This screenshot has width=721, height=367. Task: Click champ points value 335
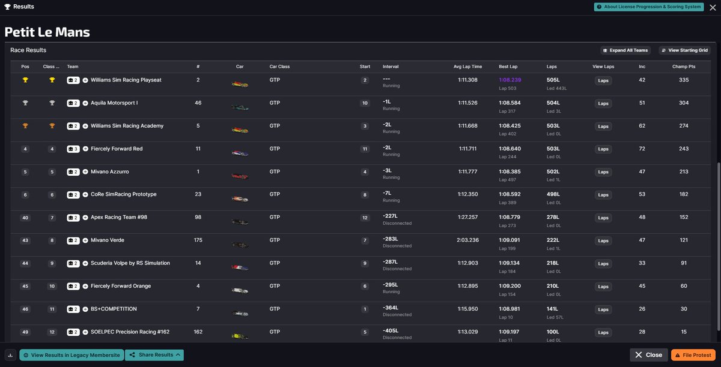(x=684, y=80)
